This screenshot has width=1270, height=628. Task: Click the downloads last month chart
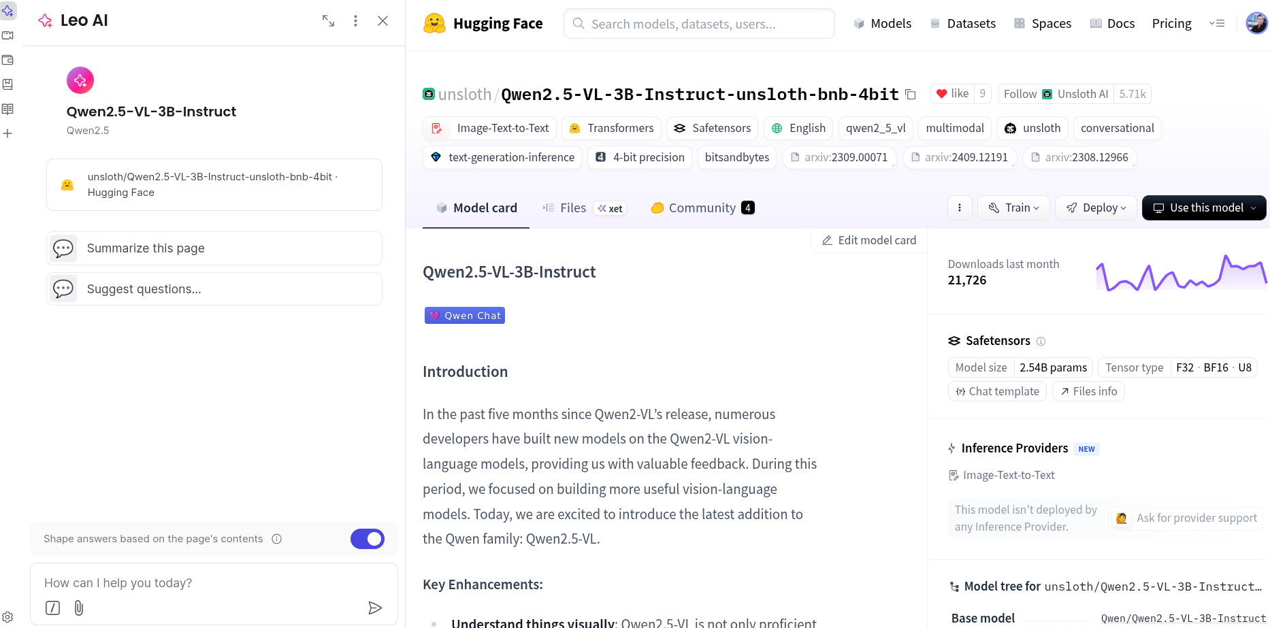pos(1182,273)
